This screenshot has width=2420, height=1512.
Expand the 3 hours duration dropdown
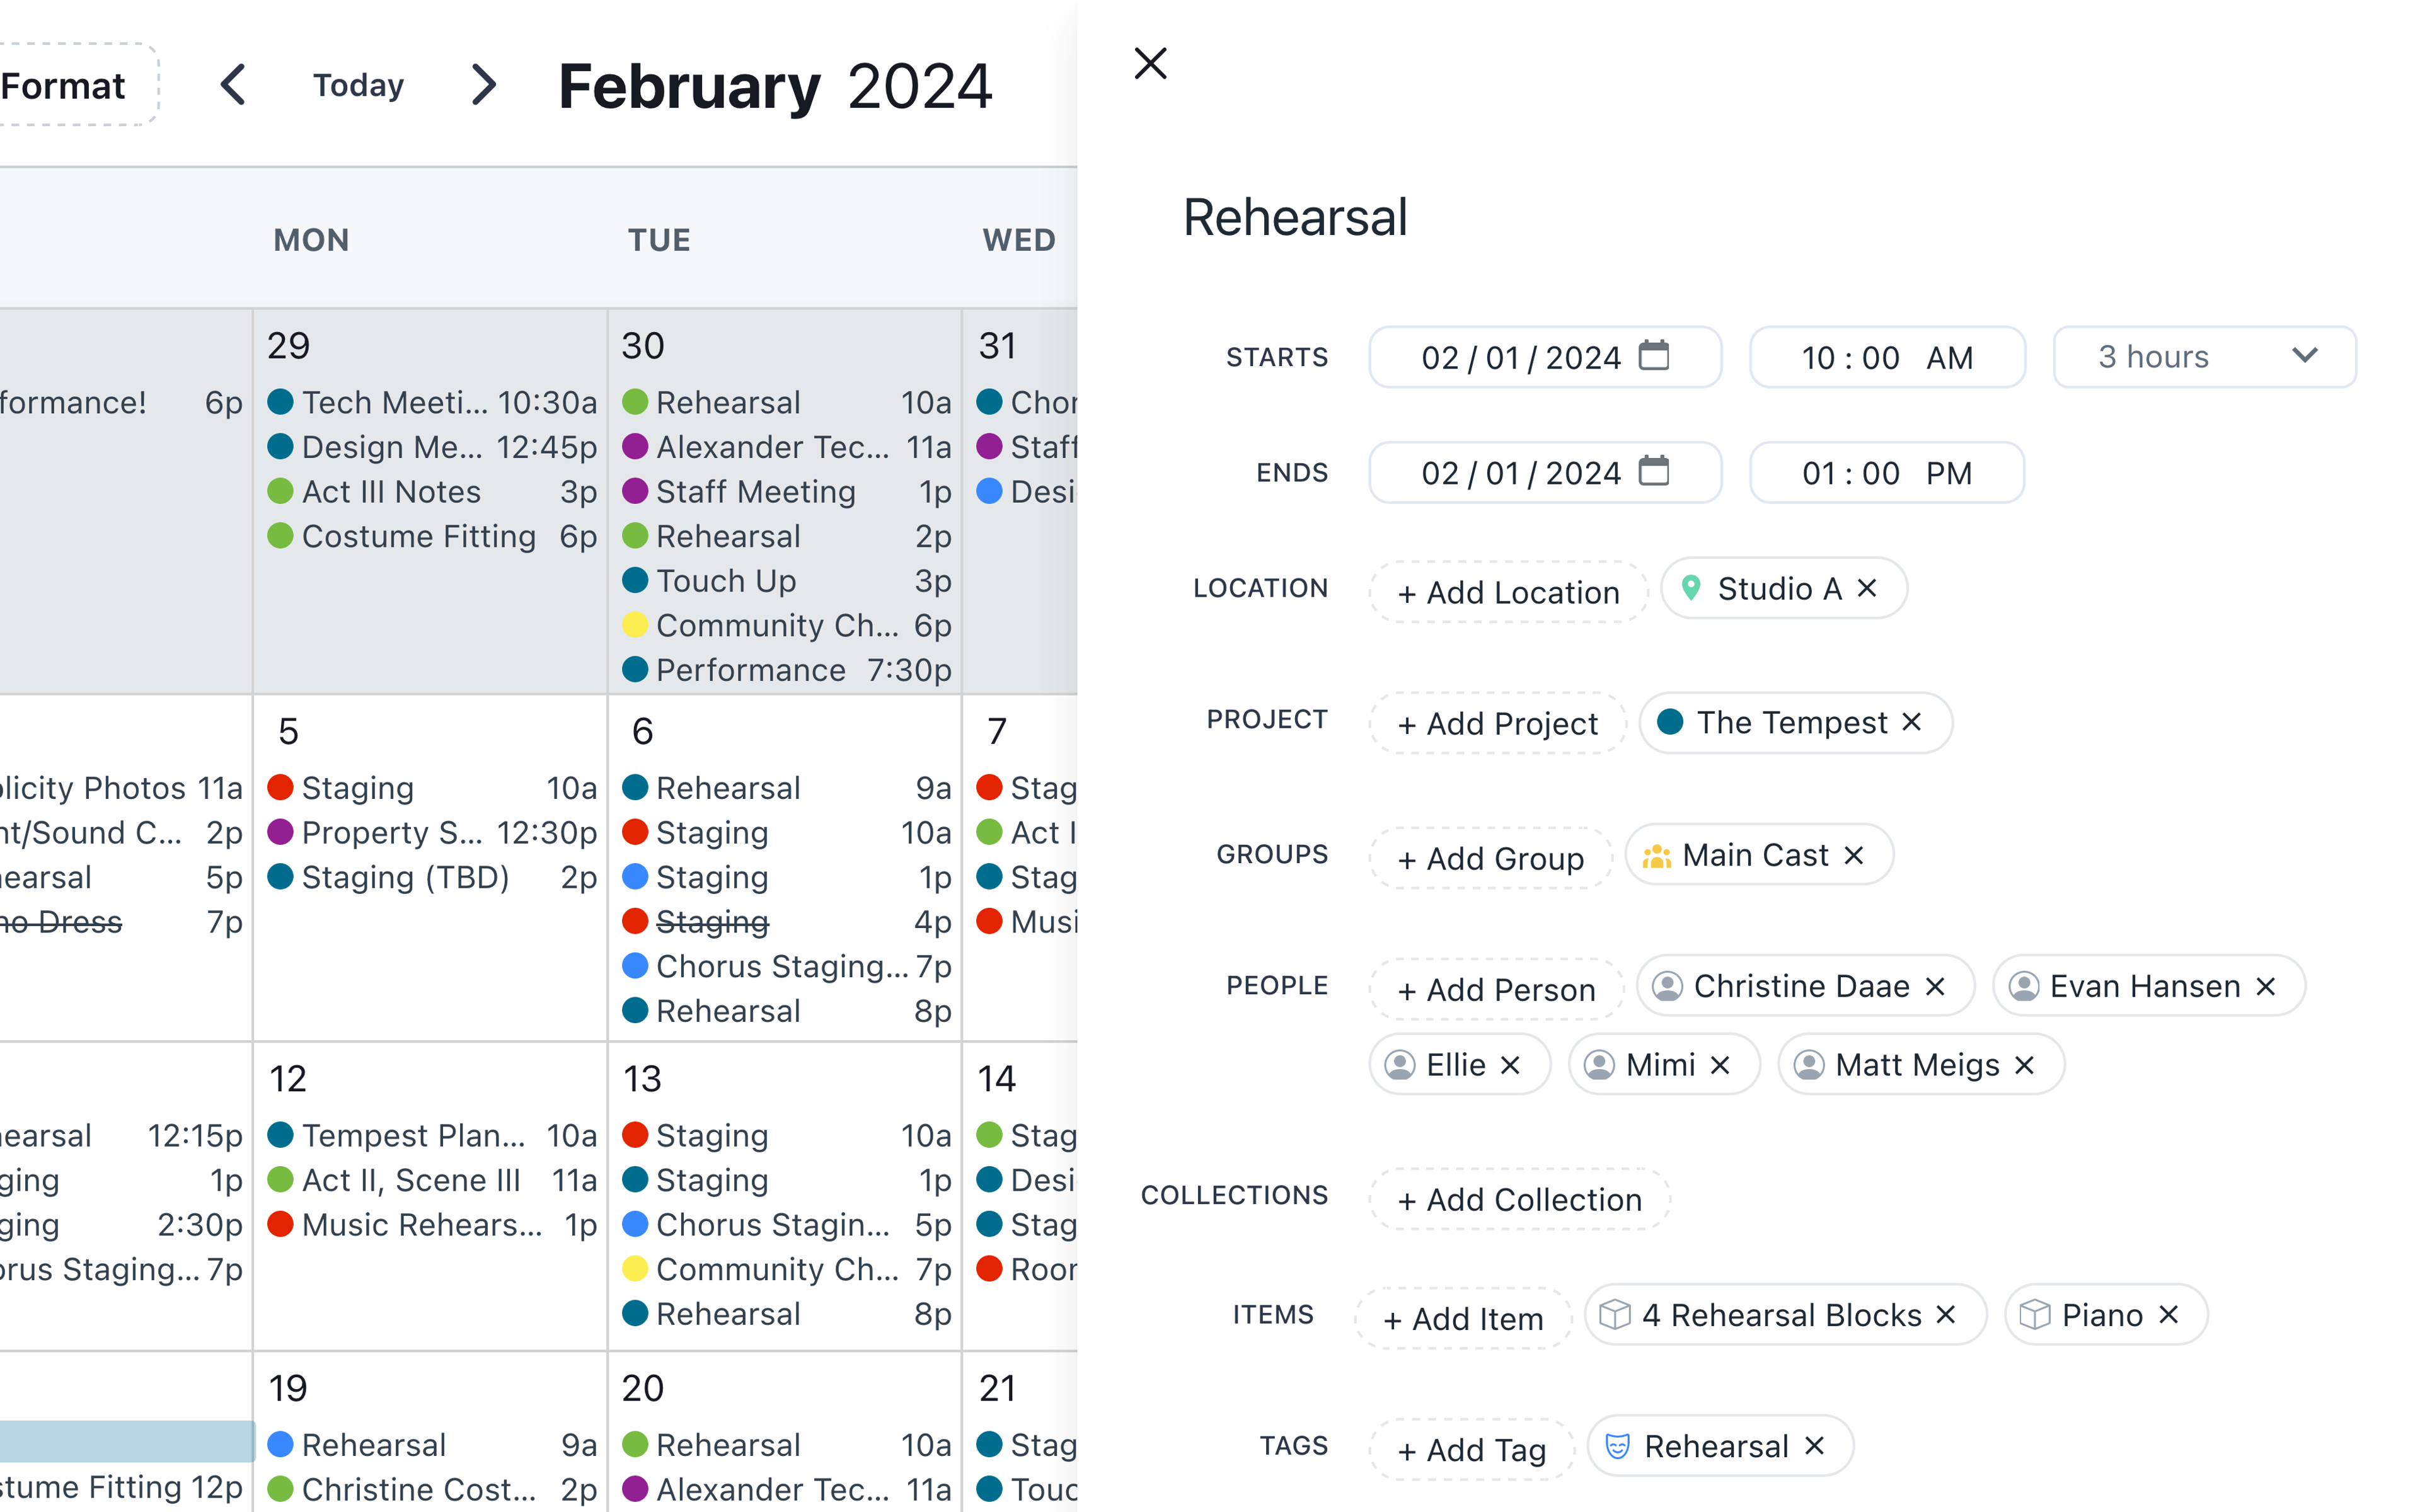click(2204, 357)
